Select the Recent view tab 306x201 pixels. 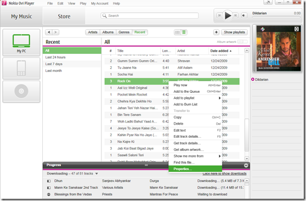coord(140,32)
